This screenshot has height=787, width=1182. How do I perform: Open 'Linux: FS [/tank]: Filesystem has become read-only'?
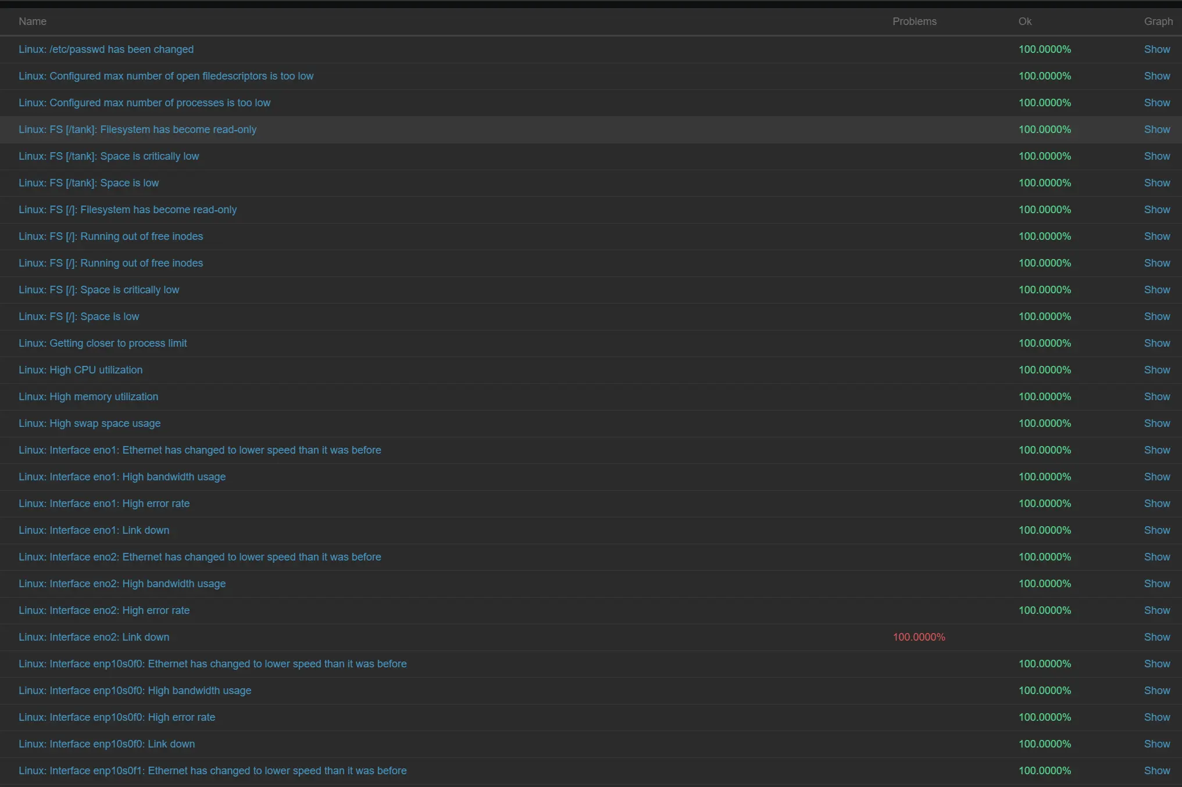click(x=137, y=129)
